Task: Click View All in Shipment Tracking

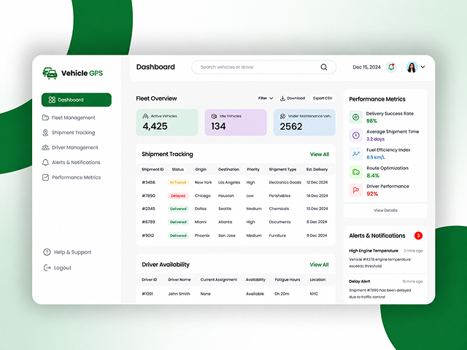Action: pos(320,154)
